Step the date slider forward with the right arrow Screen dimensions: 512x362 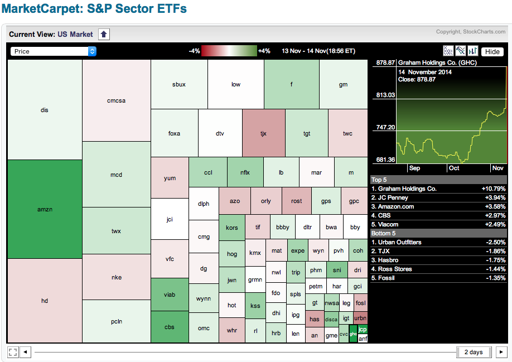click(501, 352)
